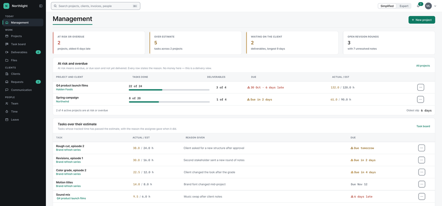Viewport: 442px width, 206px height.
Task: Create a New project
Action: (x=422, y=20)
